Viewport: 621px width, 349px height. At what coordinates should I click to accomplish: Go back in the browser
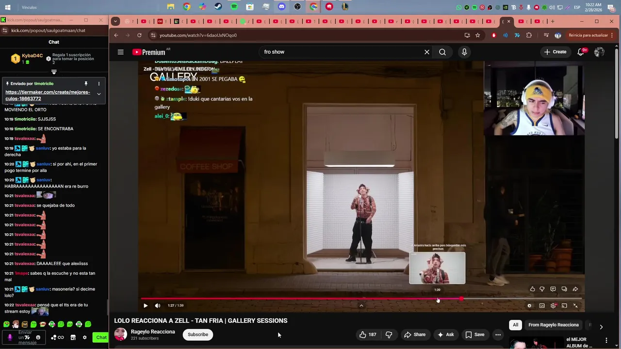click(x=116, y=35)
